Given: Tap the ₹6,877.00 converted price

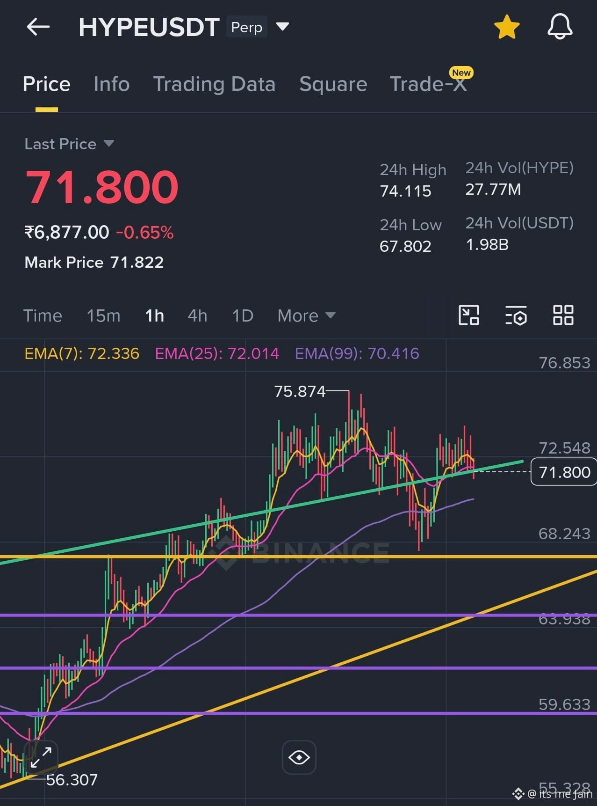Looking at the screenshot, I should (66, 232).
